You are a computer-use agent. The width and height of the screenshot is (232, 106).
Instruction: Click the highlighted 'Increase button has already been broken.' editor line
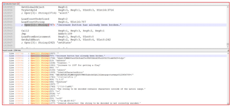point(121,25)
